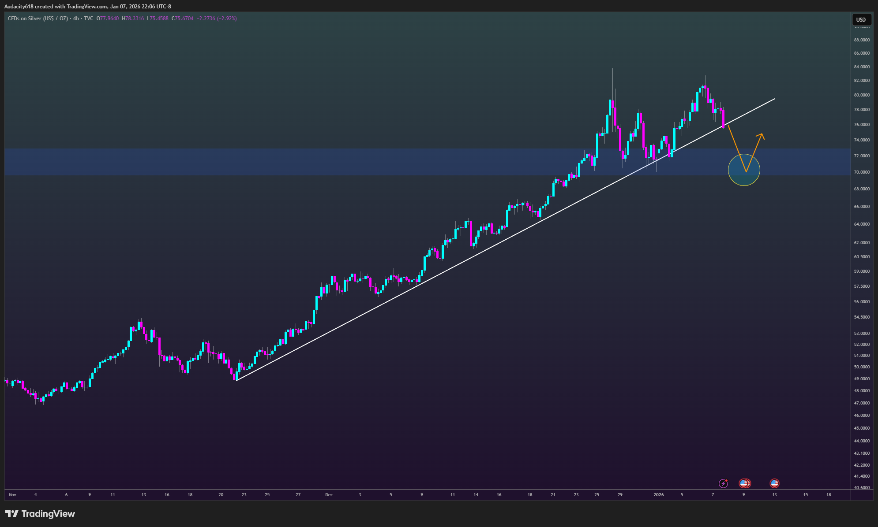Click the Nov label on the time axis

[x=12, y=495]
